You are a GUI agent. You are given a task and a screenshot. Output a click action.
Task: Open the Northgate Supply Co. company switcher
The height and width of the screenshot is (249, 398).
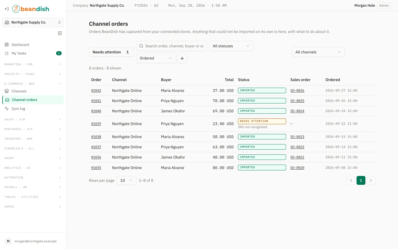click(x=33, y=22)
